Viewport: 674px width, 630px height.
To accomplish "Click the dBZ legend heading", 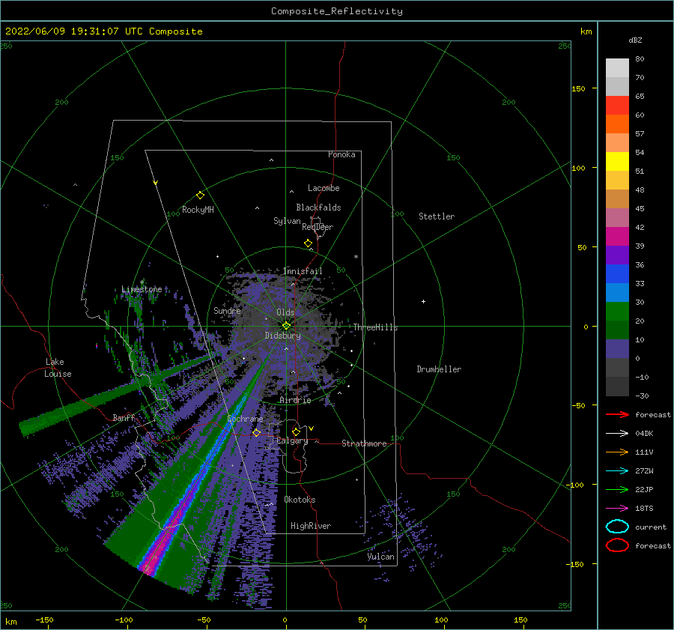I will 635,40.
